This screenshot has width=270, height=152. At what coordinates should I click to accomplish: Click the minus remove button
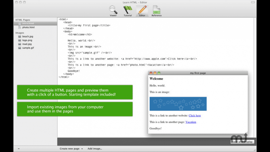point(19,149)
